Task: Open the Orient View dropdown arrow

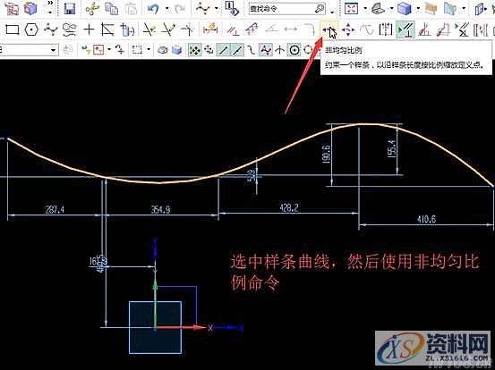Action: (x=391, y=9)
